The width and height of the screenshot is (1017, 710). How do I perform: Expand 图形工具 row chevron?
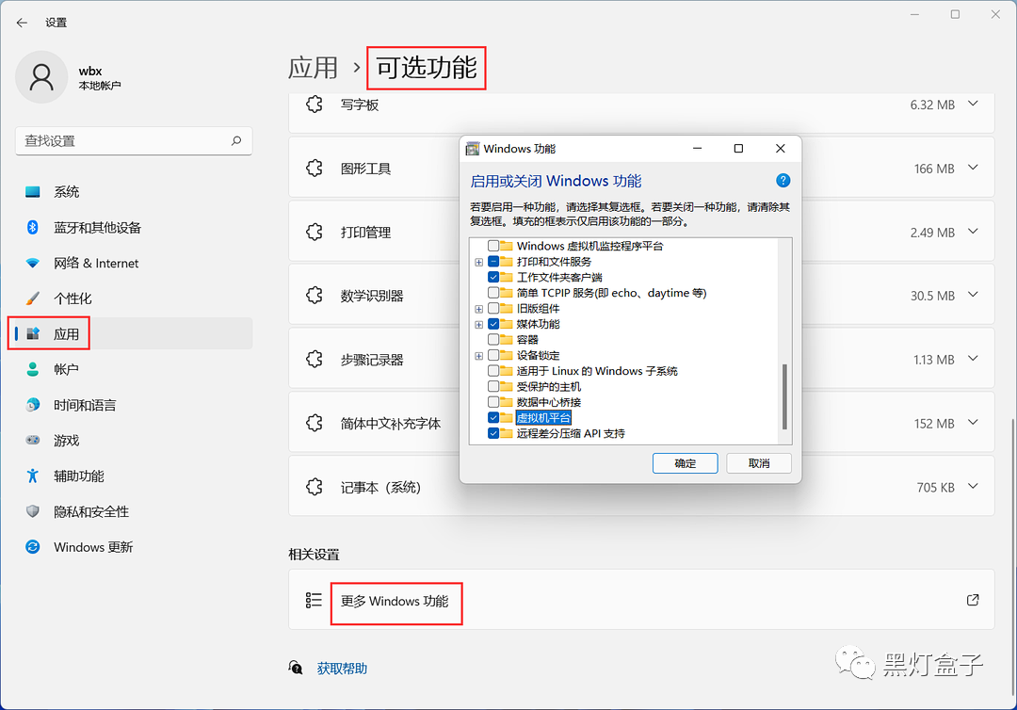(x=973, y=168)
